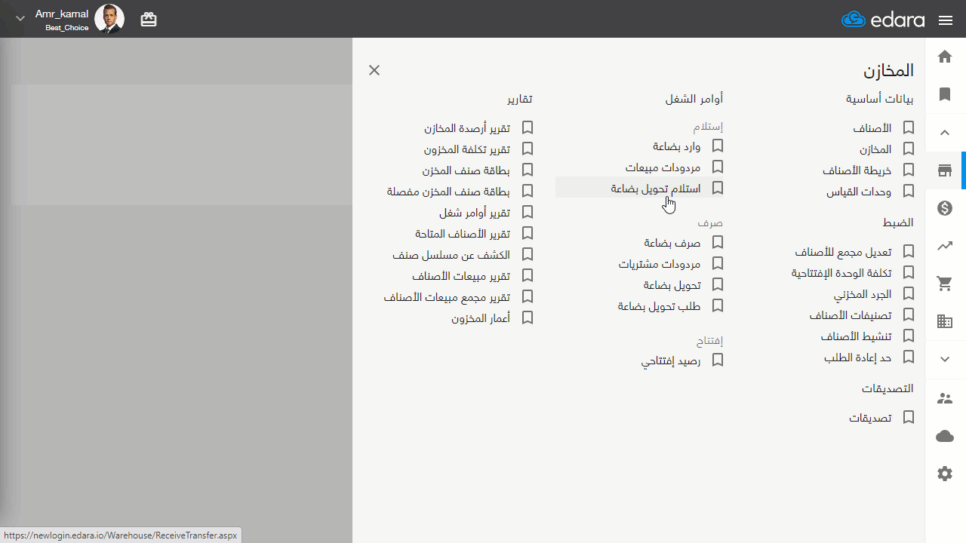Open settings gear sidebar icon
Image resolution: width=966 pixels, height=543 pixels.
[x=945, y=474]
